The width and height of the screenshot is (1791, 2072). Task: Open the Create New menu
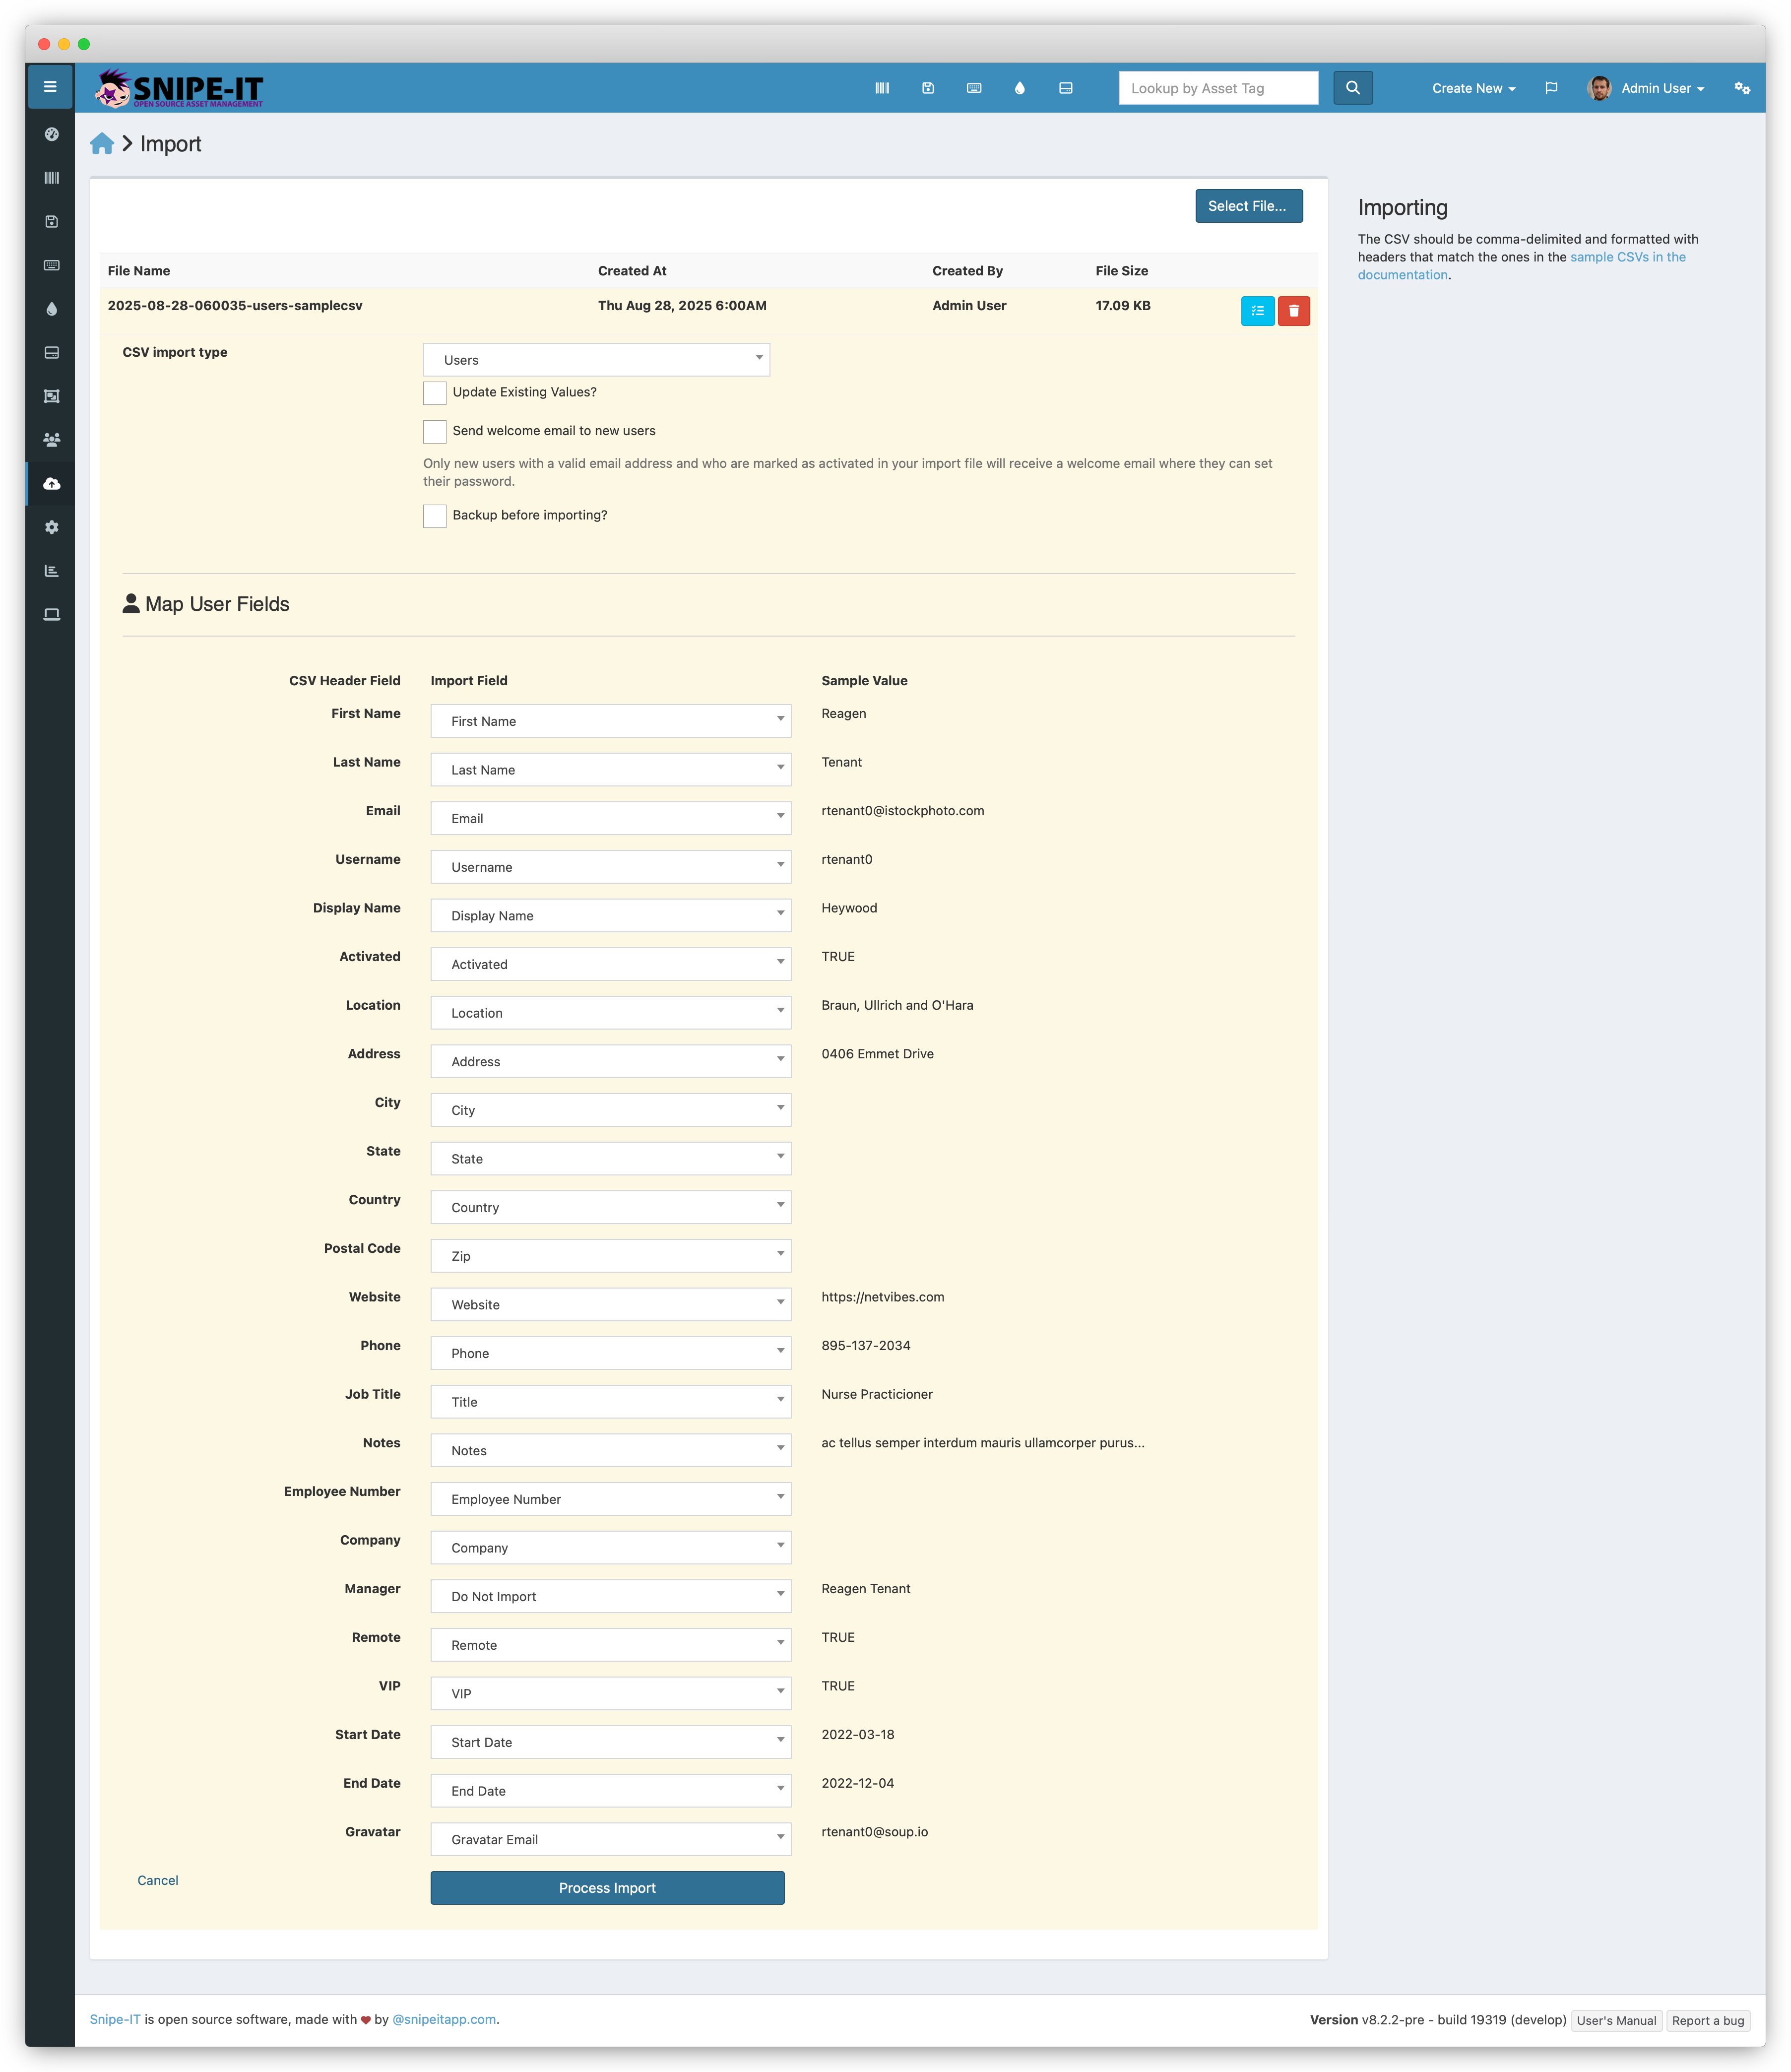click(1473, 88)
